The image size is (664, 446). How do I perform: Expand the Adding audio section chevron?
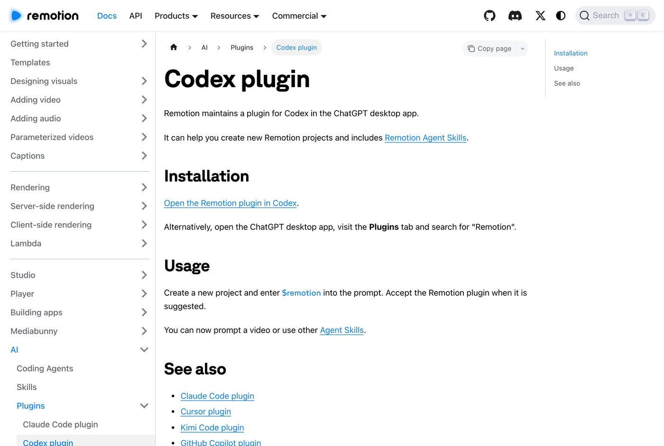pos(144,118)
